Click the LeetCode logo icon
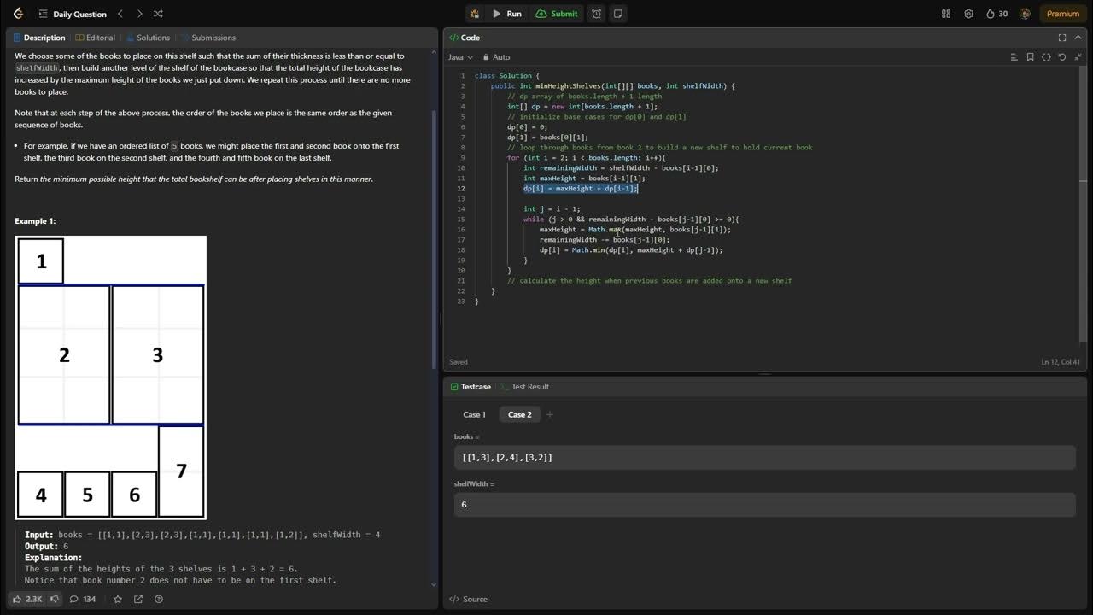The width and height of the screenshot is (1093, 615). tap(18, 14)
